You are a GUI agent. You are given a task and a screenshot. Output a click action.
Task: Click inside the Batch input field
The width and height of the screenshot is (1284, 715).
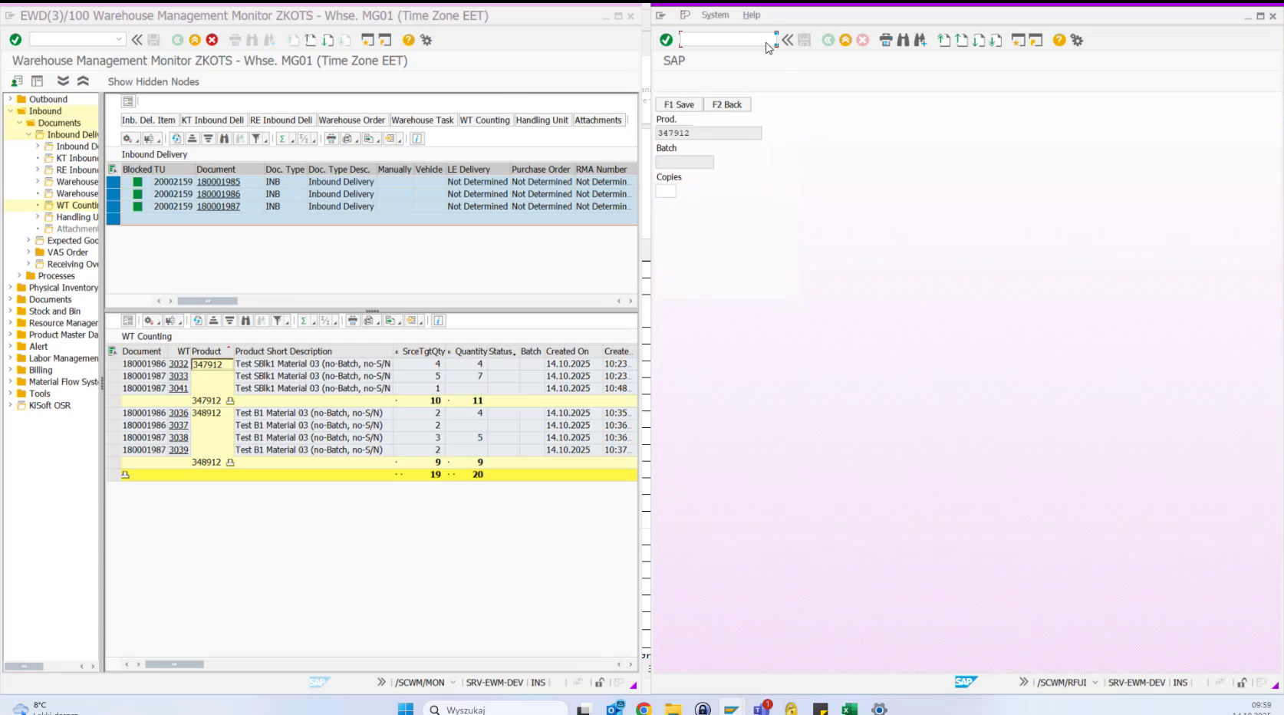click(x=684, y=162)
